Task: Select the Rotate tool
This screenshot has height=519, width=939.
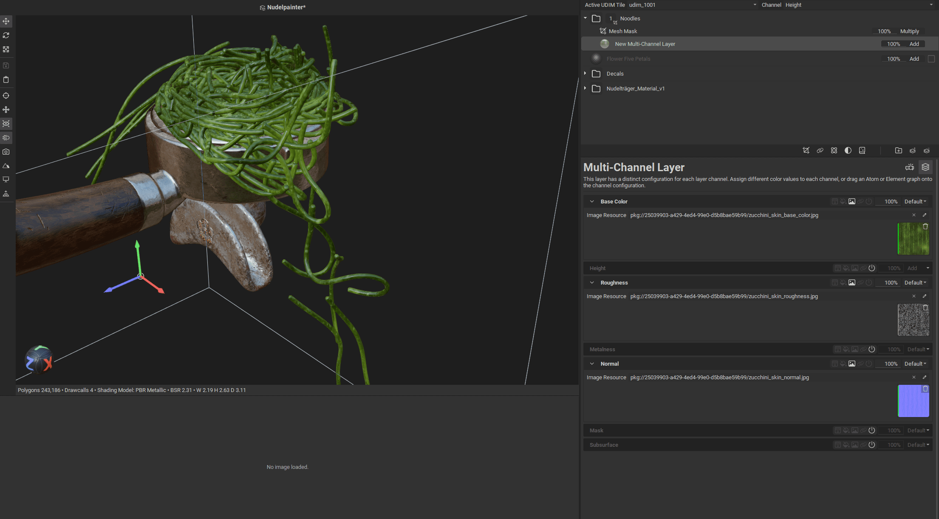Action: pos(6,35)
